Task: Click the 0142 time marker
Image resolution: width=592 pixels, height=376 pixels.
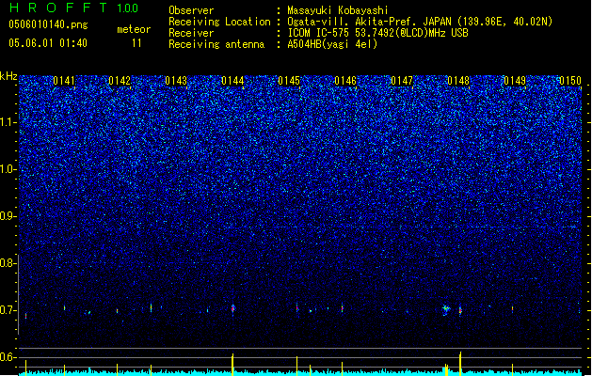Action: [120, 81]
